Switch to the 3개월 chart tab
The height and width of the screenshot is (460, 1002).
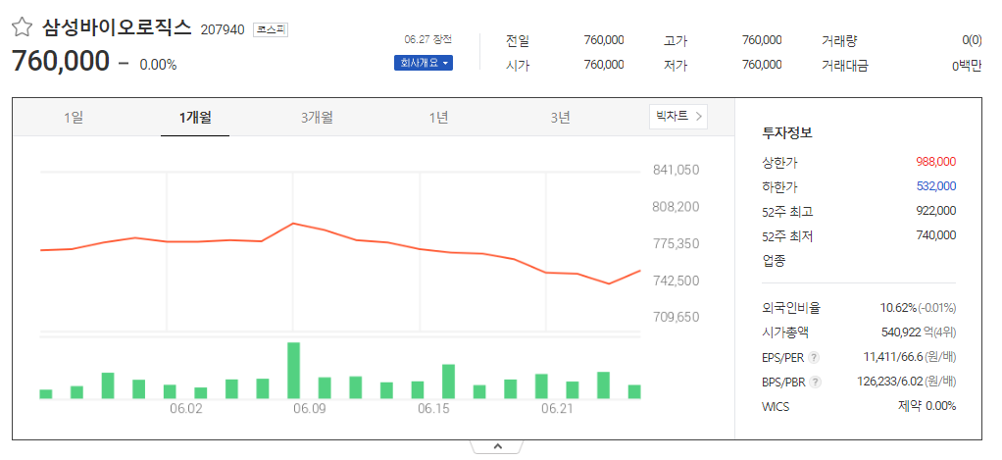[317, 118]
